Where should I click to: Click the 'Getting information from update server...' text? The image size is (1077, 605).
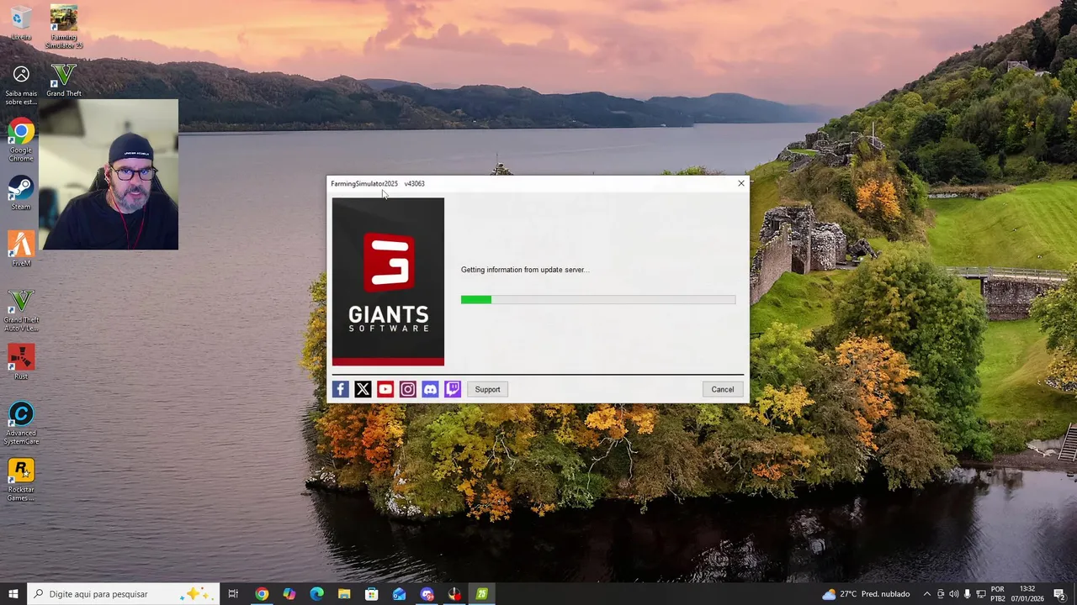pos(525,270)
